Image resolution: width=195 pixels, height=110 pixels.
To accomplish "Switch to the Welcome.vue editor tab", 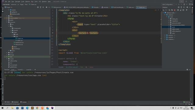I will [x=56, y=7].
